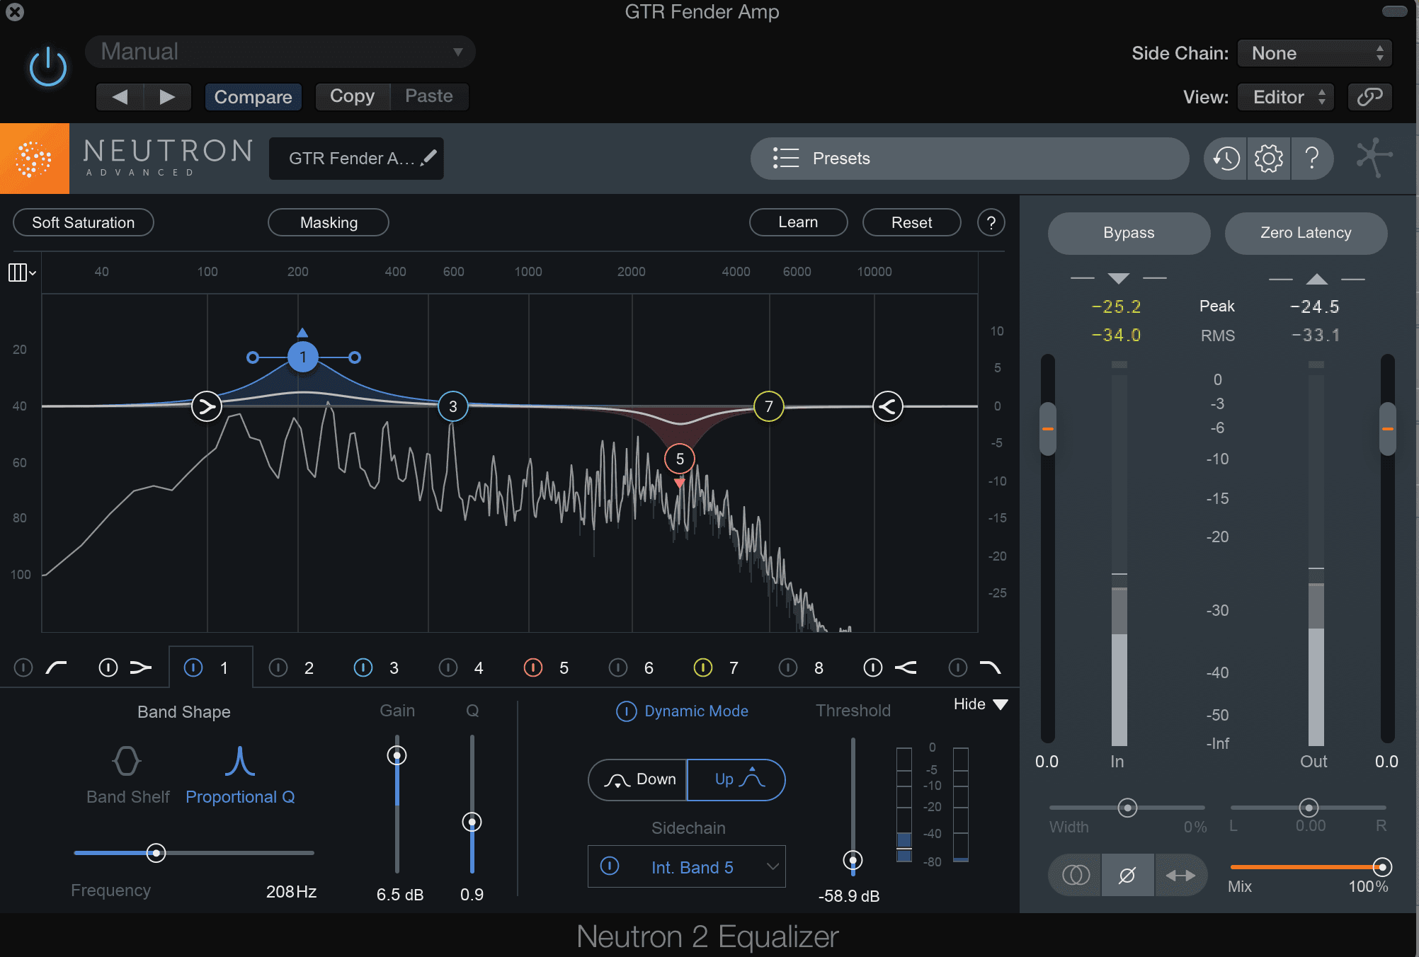This screenshot has width=1419, height=957.
Task: Open the Manual preset dropdown
Action: (280, 52)
